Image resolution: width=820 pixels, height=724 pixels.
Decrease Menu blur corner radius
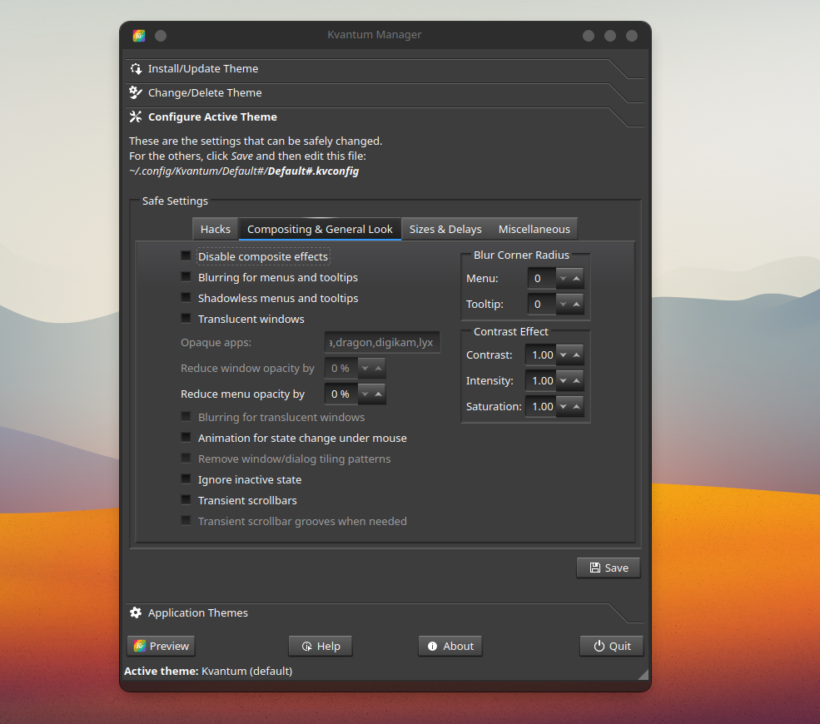click(564, 279)
